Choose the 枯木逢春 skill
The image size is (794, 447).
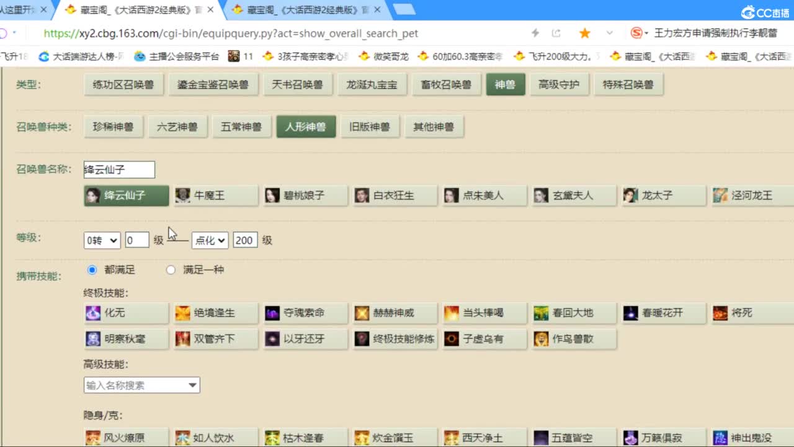coord(305,438)
